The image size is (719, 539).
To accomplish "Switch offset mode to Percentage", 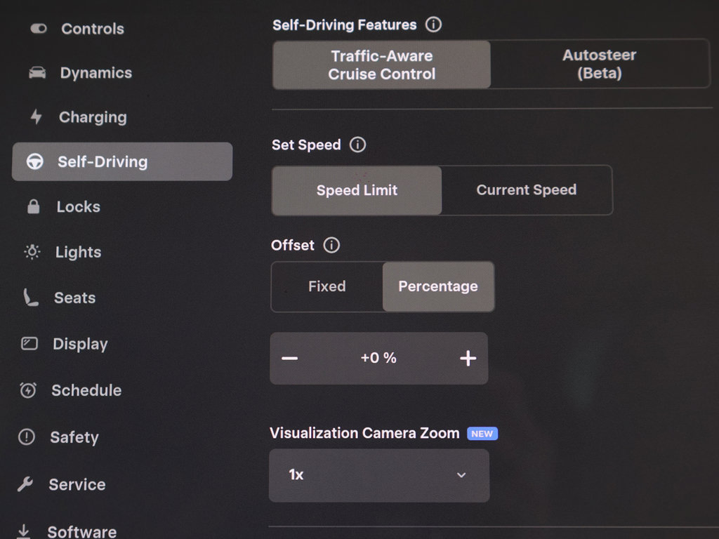I will click(438, 286).
